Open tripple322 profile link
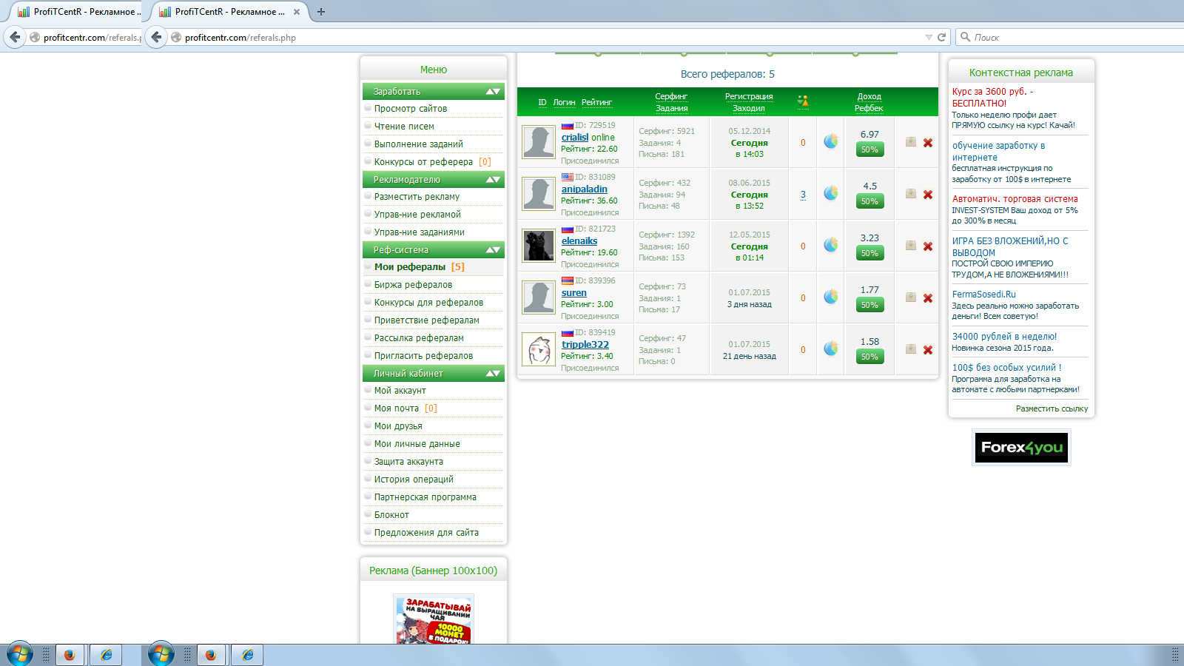1184x666 pixels. tap(585, 345)
